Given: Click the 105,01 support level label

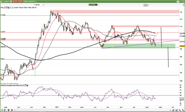Looking at the screenshot, I should click(3, 59).
